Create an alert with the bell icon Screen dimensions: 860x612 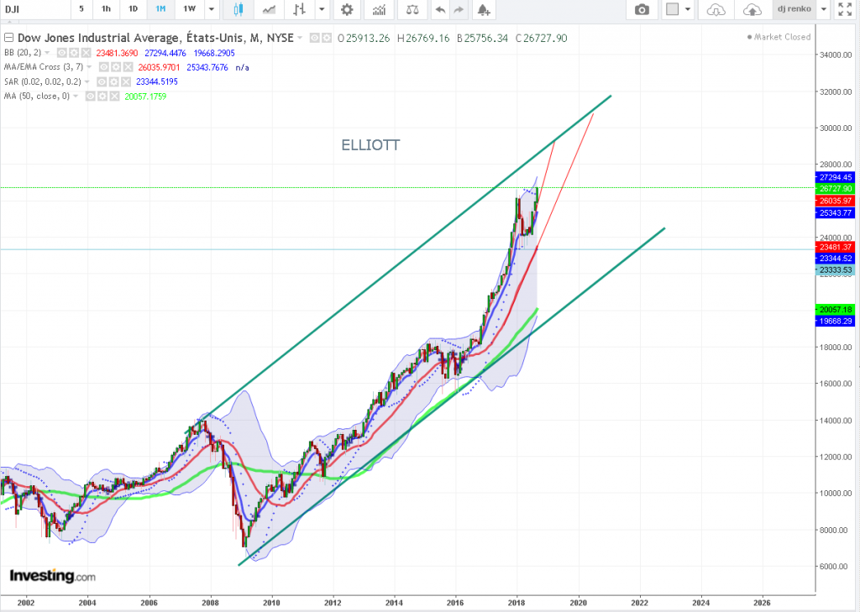coord(483,9)
